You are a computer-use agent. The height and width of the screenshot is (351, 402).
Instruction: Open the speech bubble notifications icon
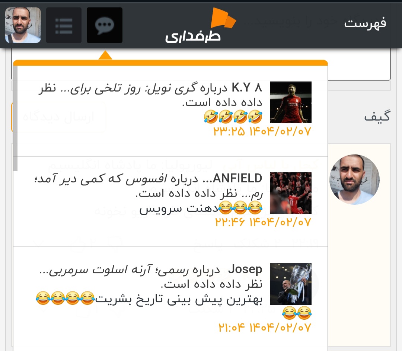(x=105, y=25)
